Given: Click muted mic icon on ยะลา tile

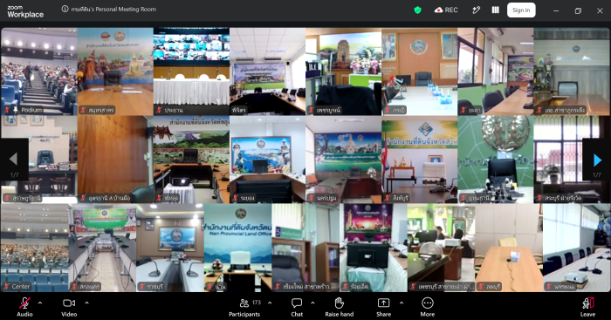Looking at the screenshot, I should pyautogui.click(x=463, y=110).
